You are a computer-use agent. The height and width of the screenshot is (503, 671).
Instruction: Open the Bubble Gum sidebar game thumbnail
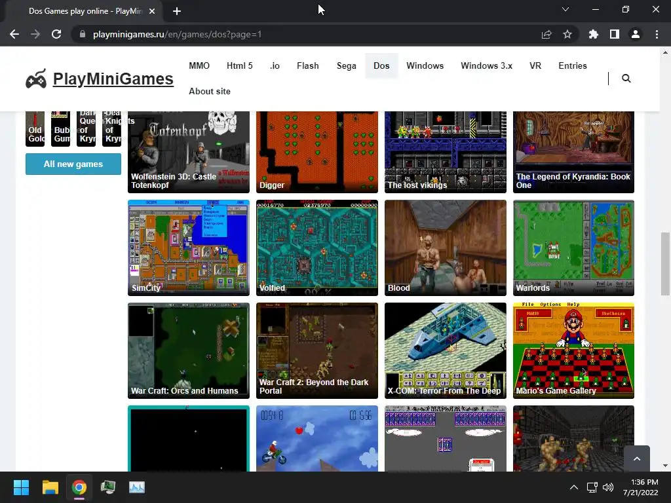[60, 129]
